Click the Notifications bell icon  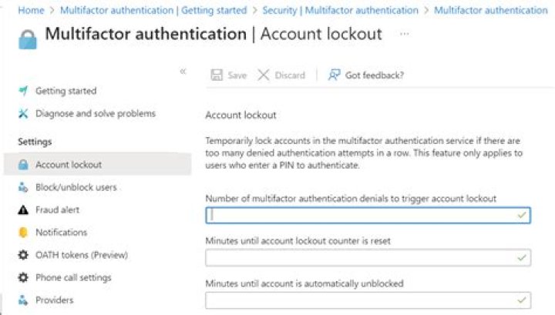click(x=22, y=233)
